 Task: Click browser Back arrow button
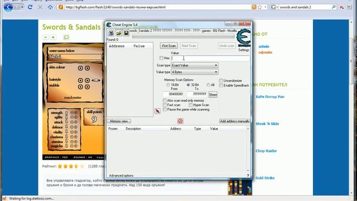pos(8,7)
